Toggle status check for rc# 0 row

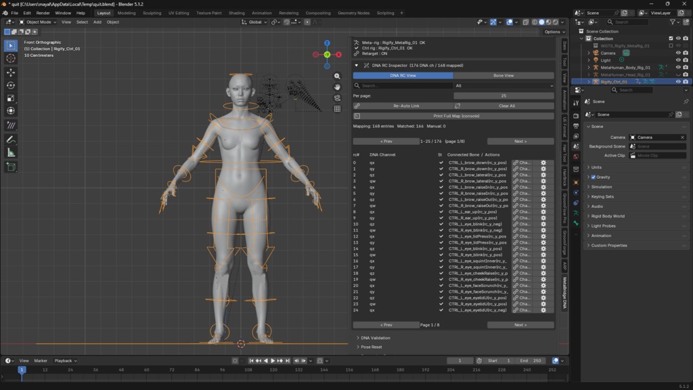pyautogui.click(x=441, y=162)
